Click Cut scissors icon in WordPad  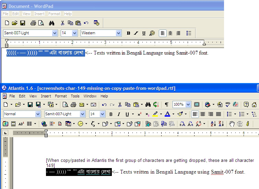point(62,23)
